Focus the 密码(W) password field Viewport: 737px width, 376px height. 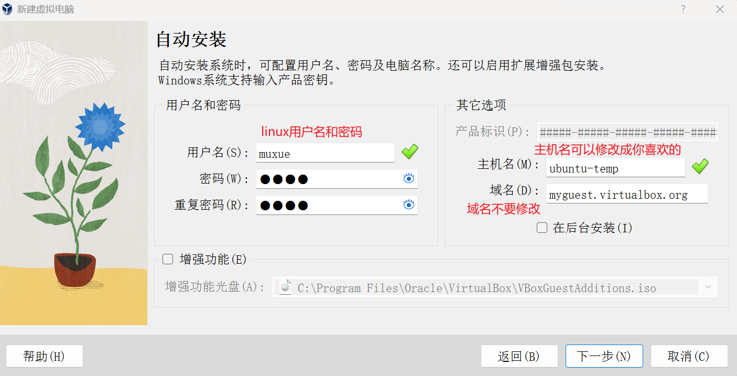(x=337, y=179)
